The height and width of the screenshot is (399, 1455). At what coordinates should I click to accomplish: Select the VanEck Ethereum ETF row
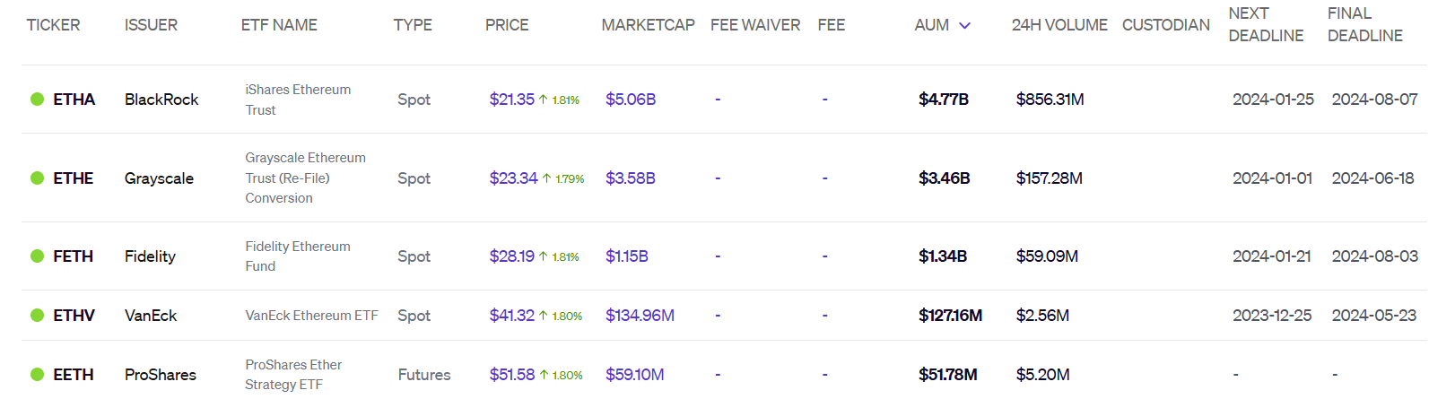coord(724,316)
